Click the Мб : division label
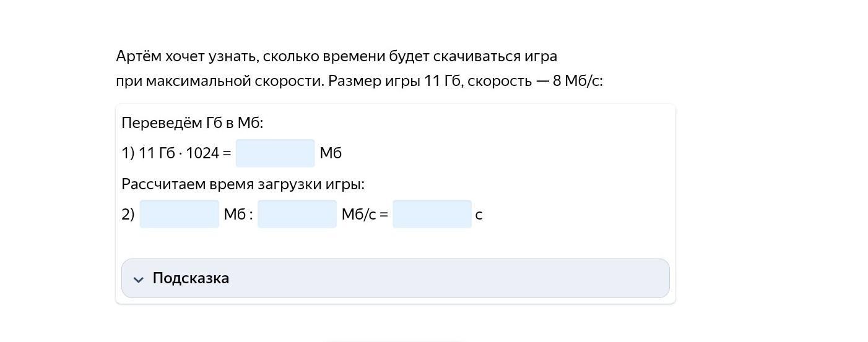The width and height of the screenshot is (868, 342). pyautogui.click(x=238, y=215)
